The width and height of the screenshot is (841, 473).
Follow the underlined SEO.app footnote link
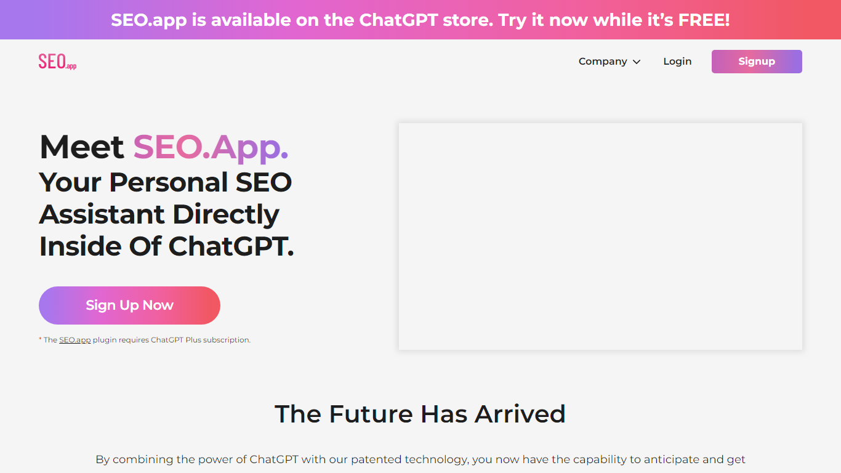[74, 340]
